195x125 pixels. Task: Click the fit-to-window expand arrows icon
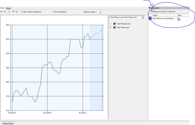click(9, 12)
